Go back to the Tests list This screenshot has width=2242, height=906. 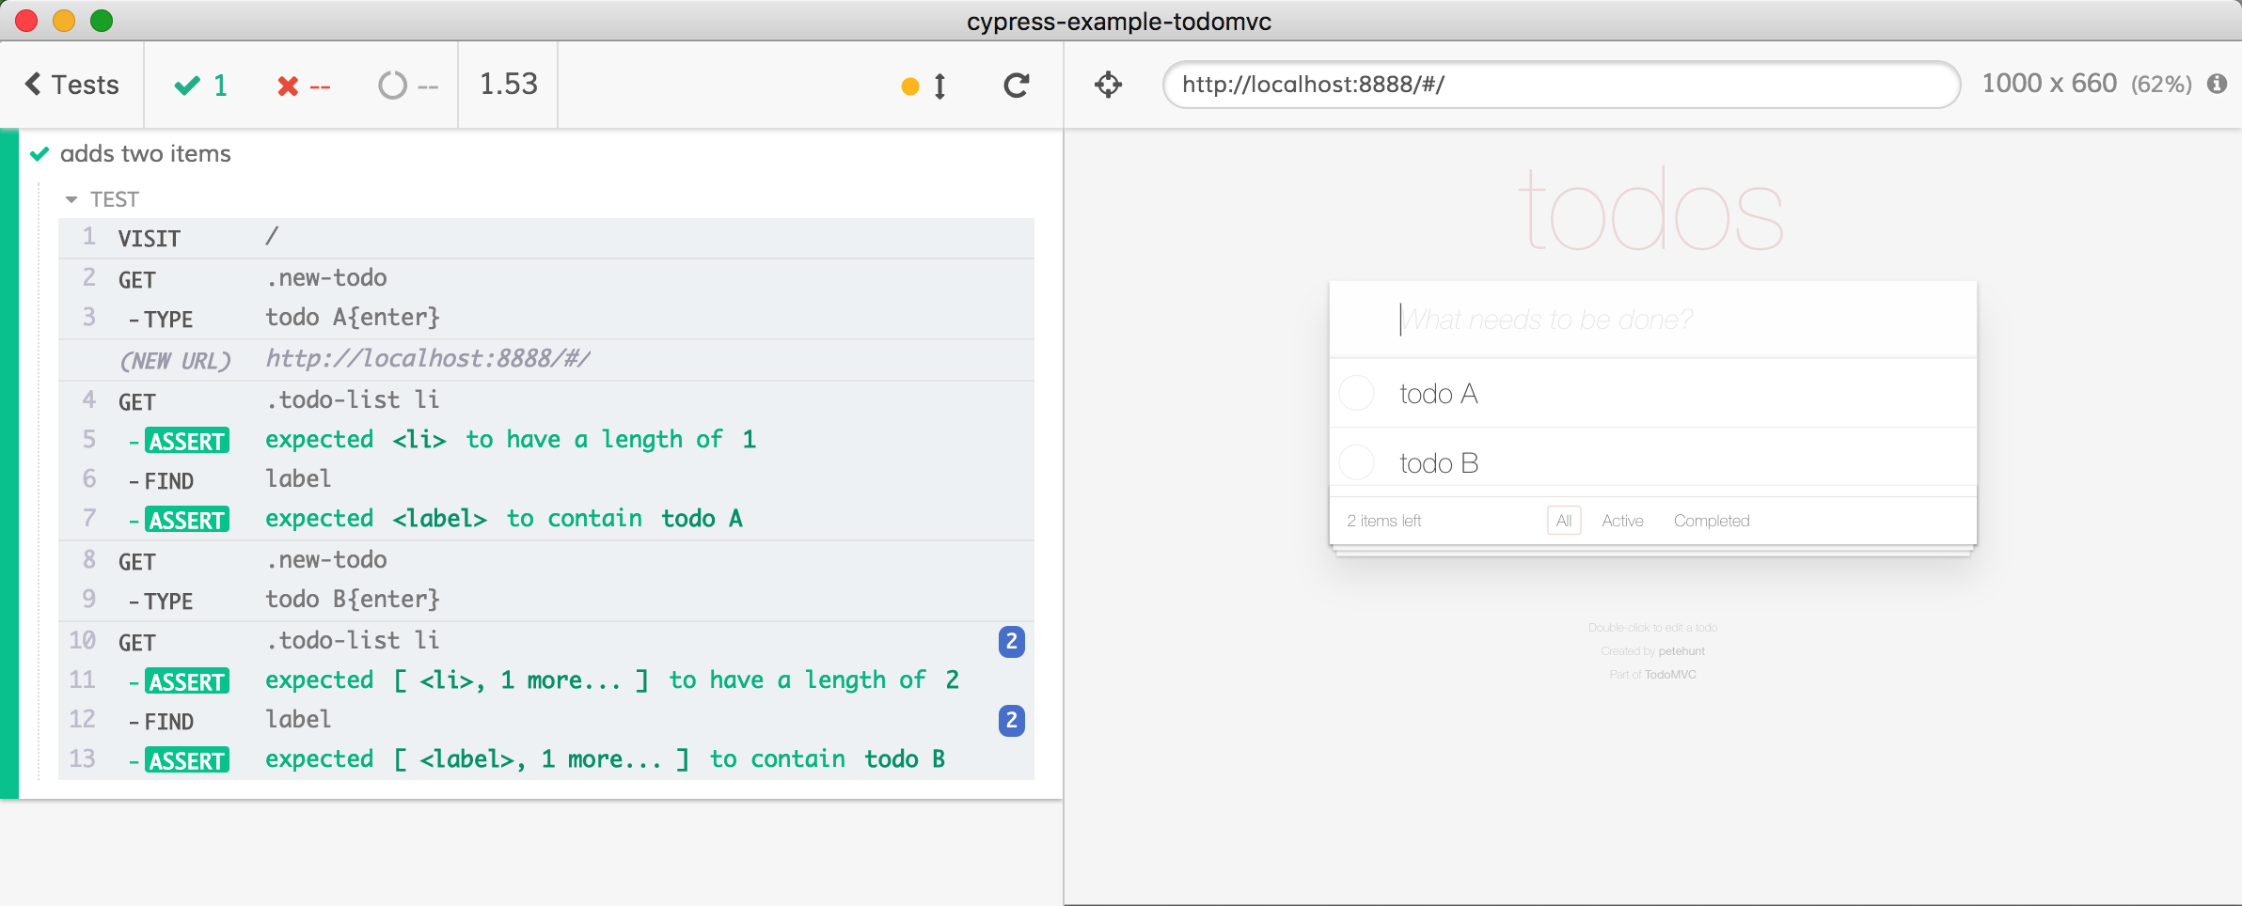[x=72, y=85]
